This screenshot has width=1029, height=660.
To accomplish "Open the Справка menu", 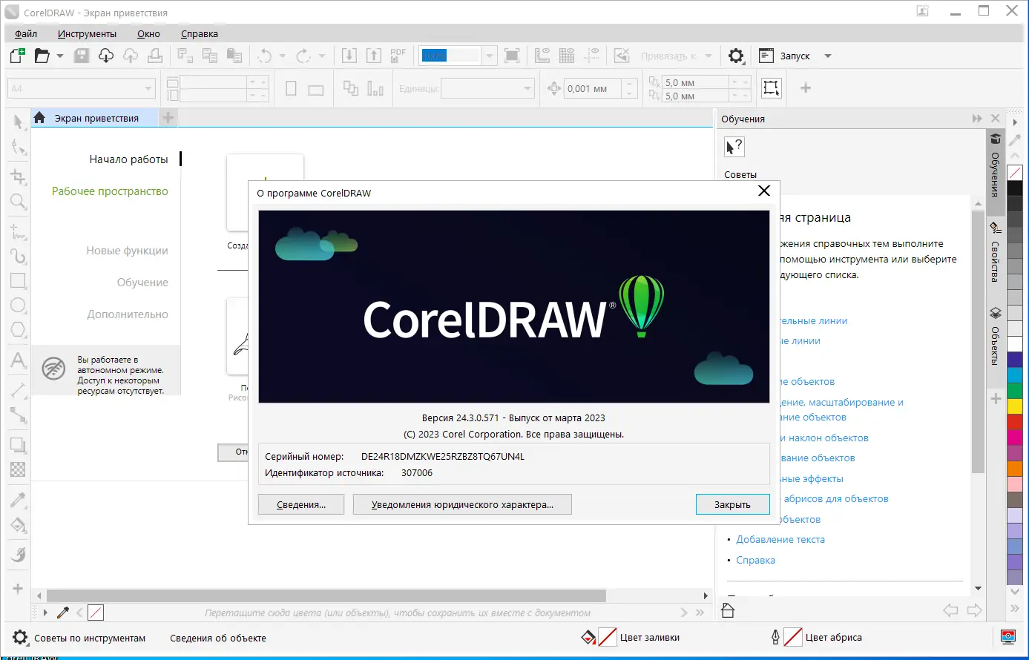I will (x=200, y=33).
